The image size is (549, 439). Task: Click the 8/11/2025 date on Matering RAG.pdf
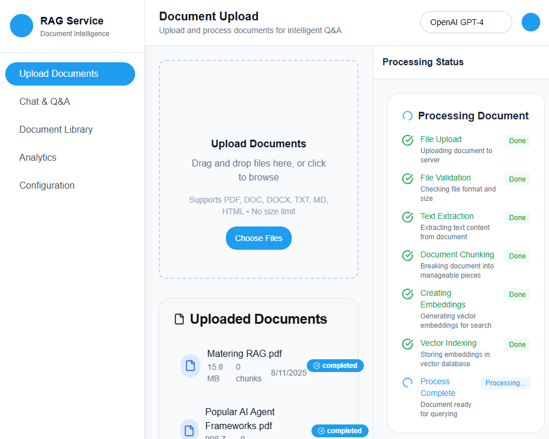click(x=289, y=373)
